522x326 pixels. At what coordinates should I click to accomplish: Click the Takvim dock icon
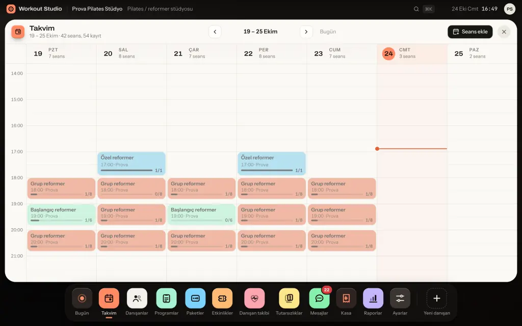coord(109,298)
